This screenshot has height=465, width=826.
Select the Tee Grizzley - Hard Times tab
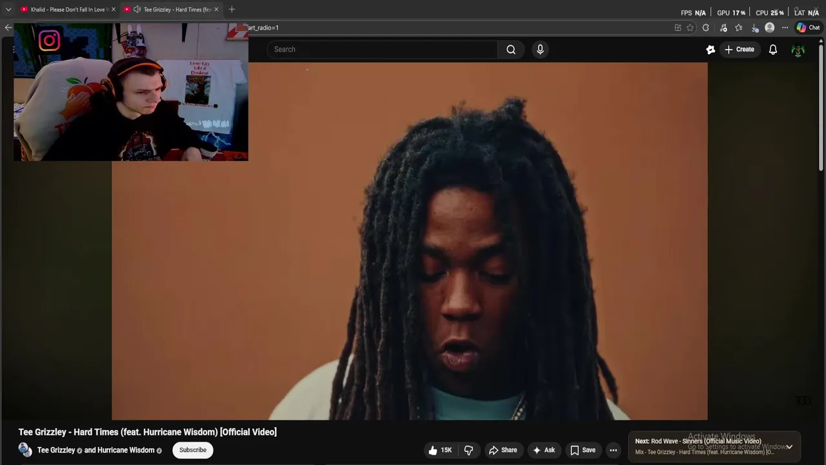[172, 10]
